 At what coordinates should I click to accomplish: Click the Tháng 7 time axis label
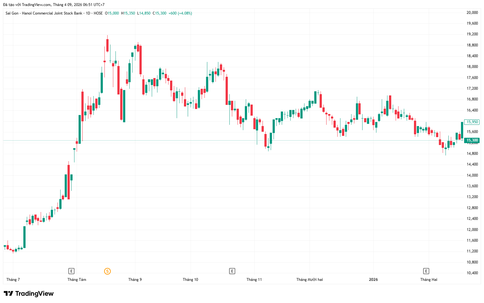[x=13, y=280]
